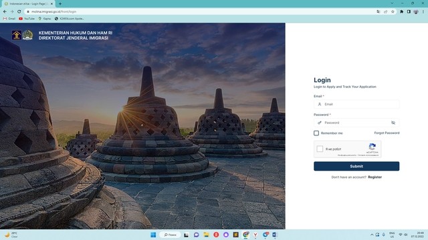Screen dimensions: 428x240
Task: Toggle password visibility eye icon
Action: (393, 123)
